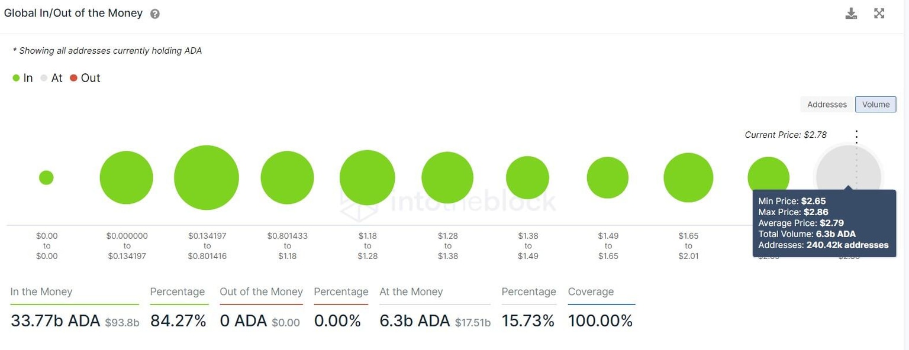
Task: Click the $1.49 to $1.65 price label
Action: coord(608,245)
